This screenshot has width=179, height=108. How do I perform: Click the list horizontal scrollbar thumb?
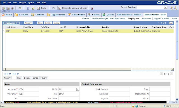pos(68,69)
